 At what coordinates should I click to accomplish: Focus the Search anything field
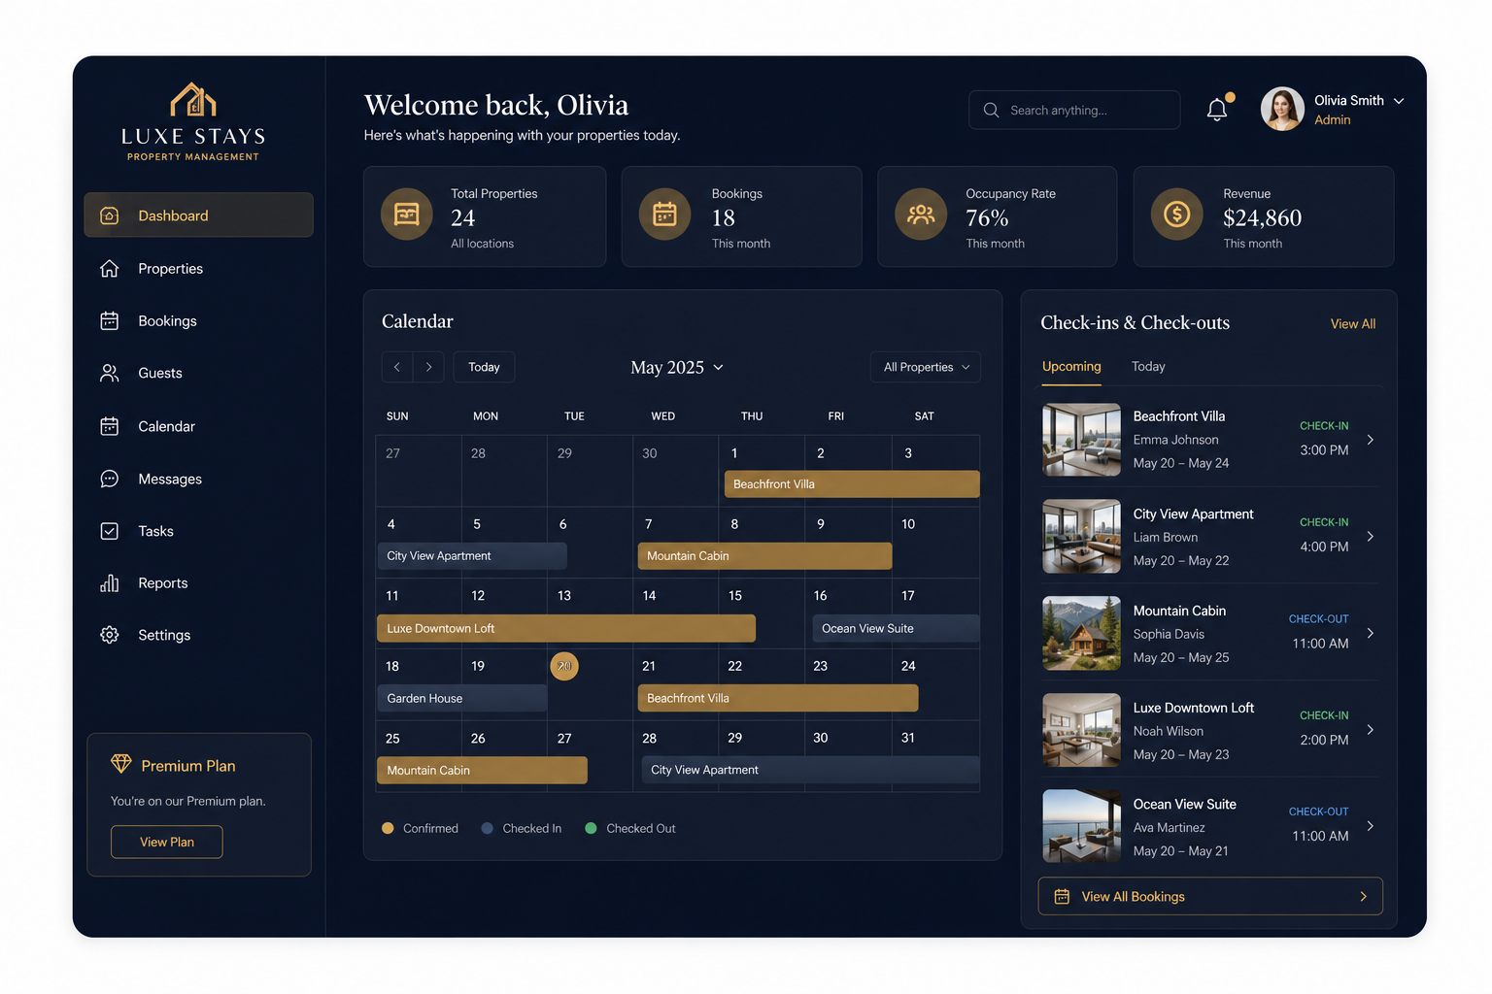pyautogui.click(x=1074, y=110)
